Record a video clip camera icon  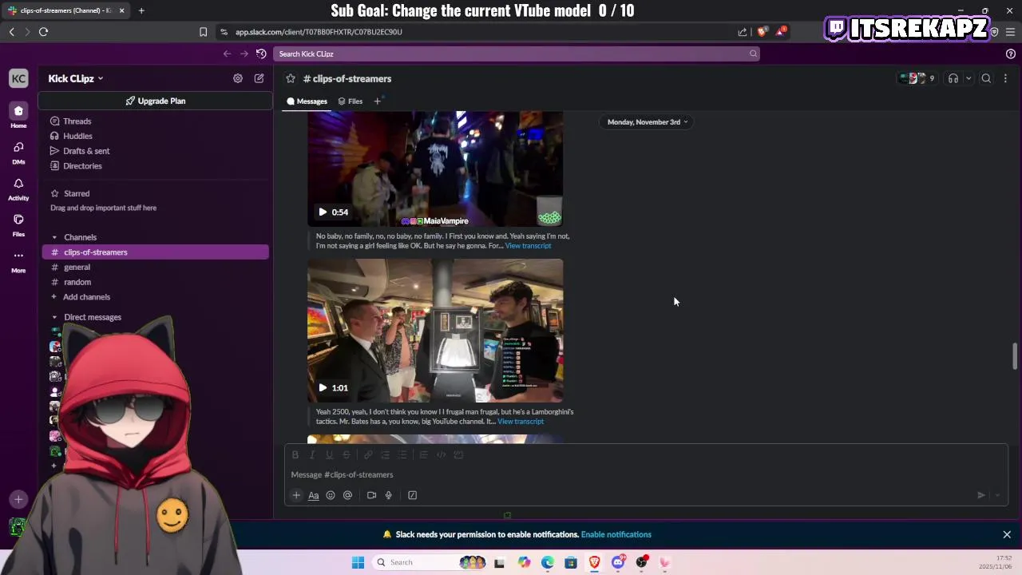click(371, 495)
